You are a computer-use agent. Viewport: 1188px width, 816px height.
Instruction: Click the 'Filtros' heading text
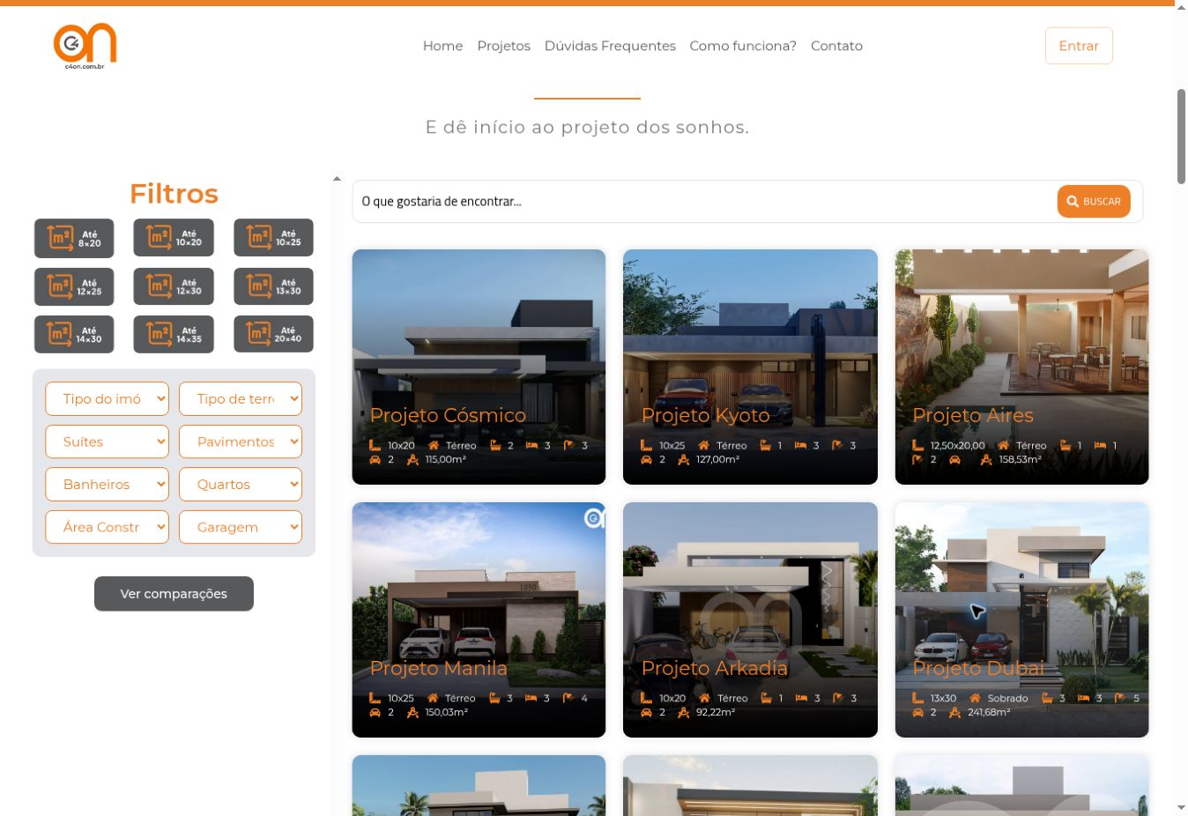[174, 193]
